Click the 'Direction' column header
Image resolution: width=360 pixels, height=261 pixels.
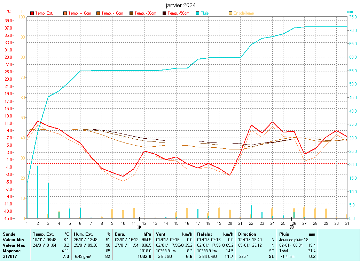[247, 234]
